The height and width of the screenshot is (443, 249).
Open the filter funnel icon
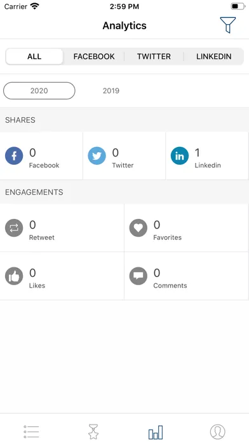tap(228, 25)
